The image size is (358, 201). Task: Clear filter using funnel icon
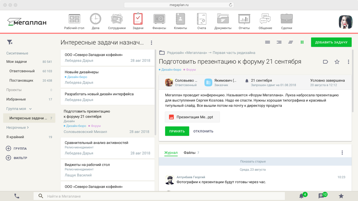[10, 42]
